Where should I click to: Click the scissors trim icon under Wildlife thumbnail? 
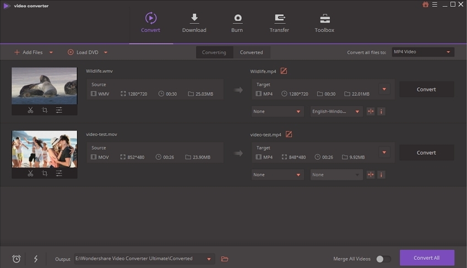tap(30, 110)
